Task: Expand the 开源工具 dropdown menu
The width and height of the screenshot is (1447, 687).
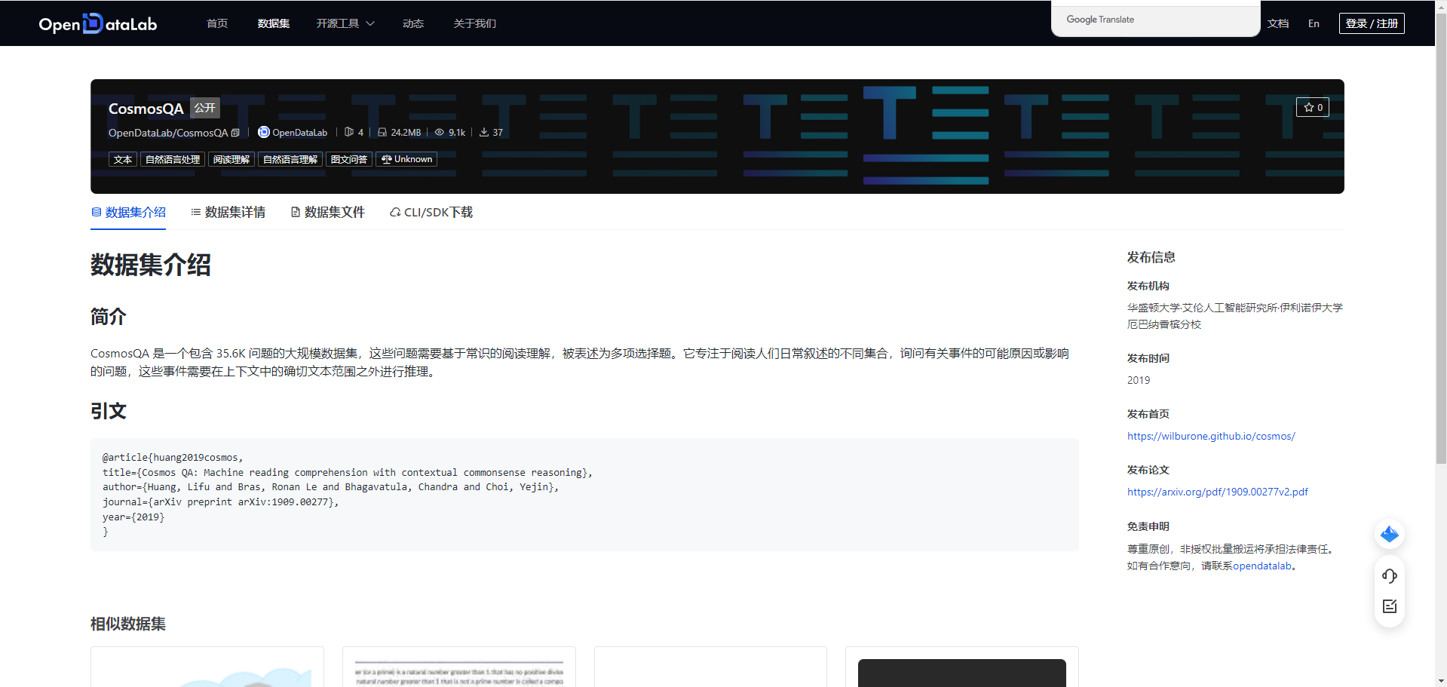Action: click(x=345, y=23)
